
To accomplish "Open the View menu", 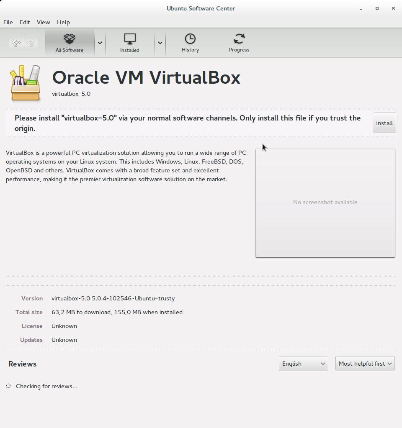I will coord(44,22).
